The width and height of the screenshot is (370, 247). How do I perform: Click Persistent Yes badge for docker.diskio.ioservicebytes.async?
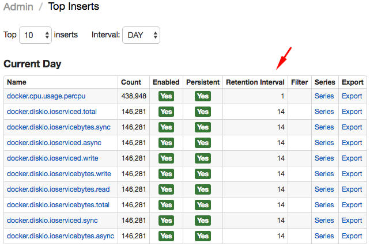click(203, 236)
